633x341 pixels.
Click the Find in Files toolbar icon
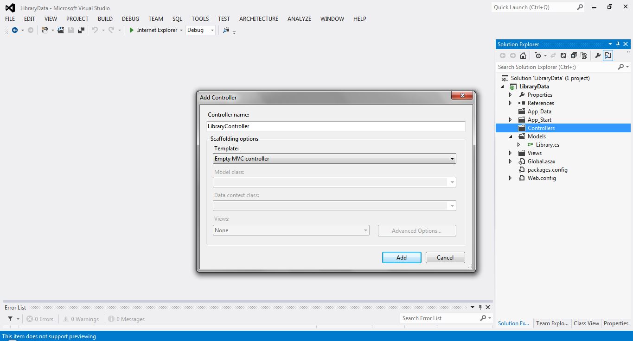[x=226, y=30]
